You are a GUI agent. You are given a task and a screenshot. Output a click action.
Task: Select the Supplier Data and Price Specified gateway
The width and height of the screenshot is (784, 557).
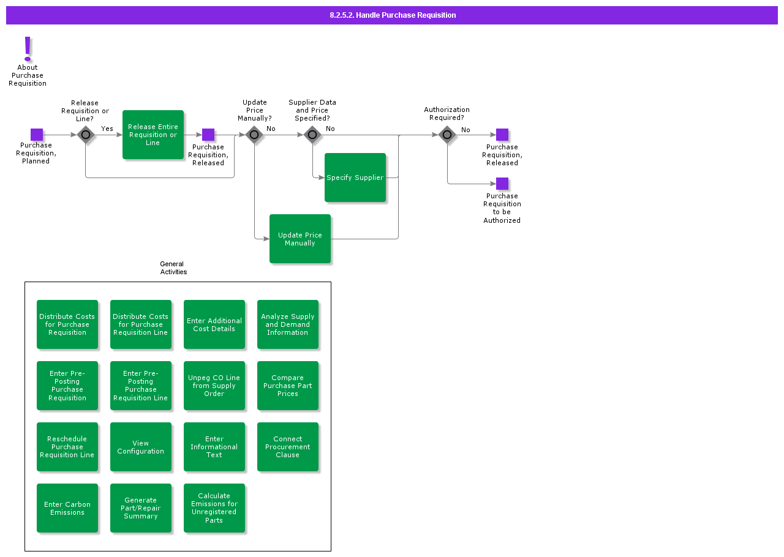point(312,135)
